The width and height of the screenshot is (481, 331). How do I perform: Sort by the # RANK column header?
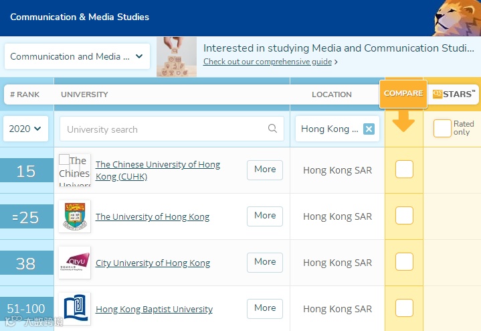pos(25,94)
